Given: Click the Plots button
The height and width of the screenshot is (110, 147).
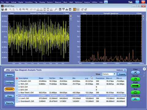Looking at the screenshot, I should [9, 96].
